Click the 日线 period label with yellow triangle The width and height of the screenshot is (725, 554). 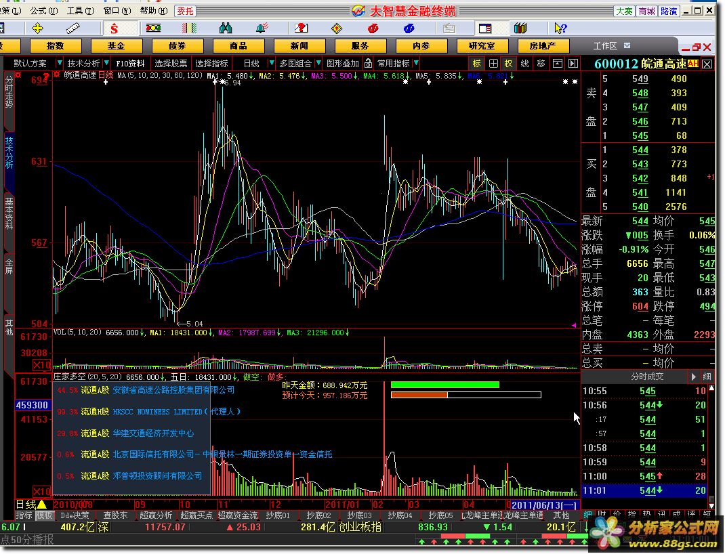[x=31, y=505]
